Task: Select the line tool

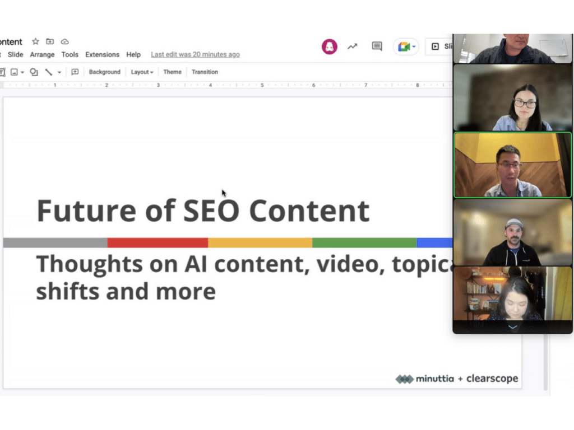Action: click(x=49, y=72)
